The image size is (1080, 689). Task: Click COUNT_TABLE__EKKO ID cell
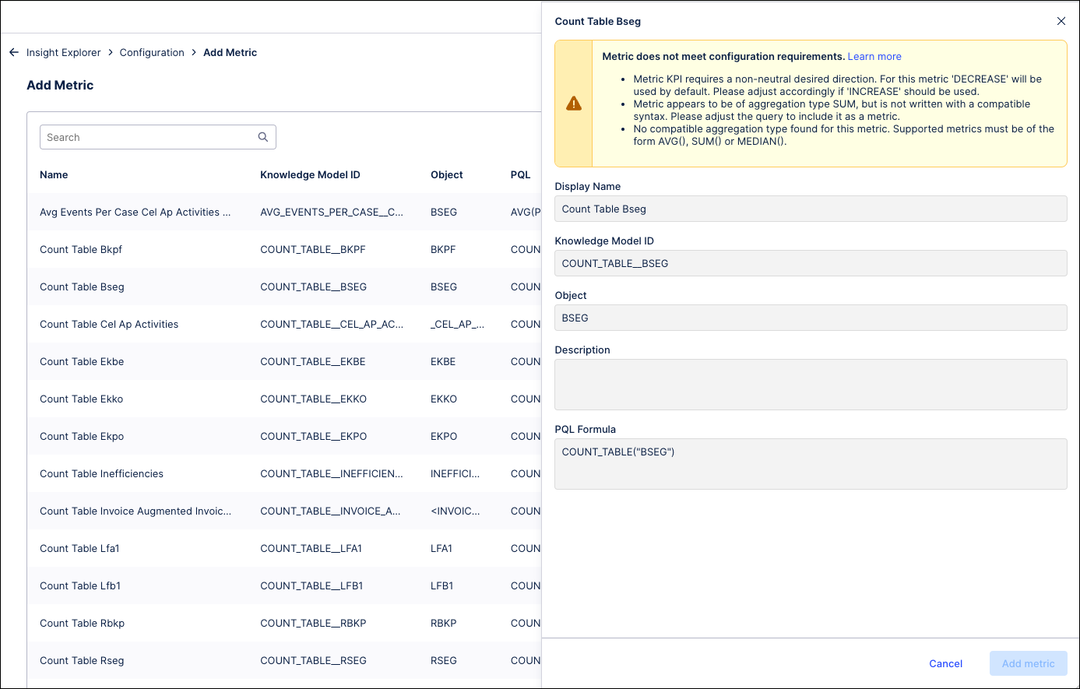click(x=313, y=399)
